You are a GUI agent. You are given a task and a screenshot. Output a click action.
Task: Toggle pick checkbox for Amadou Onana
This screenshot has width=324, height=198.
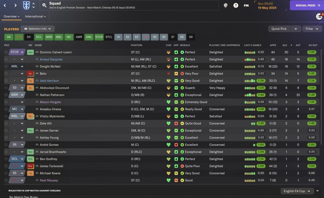pos(6,109)
